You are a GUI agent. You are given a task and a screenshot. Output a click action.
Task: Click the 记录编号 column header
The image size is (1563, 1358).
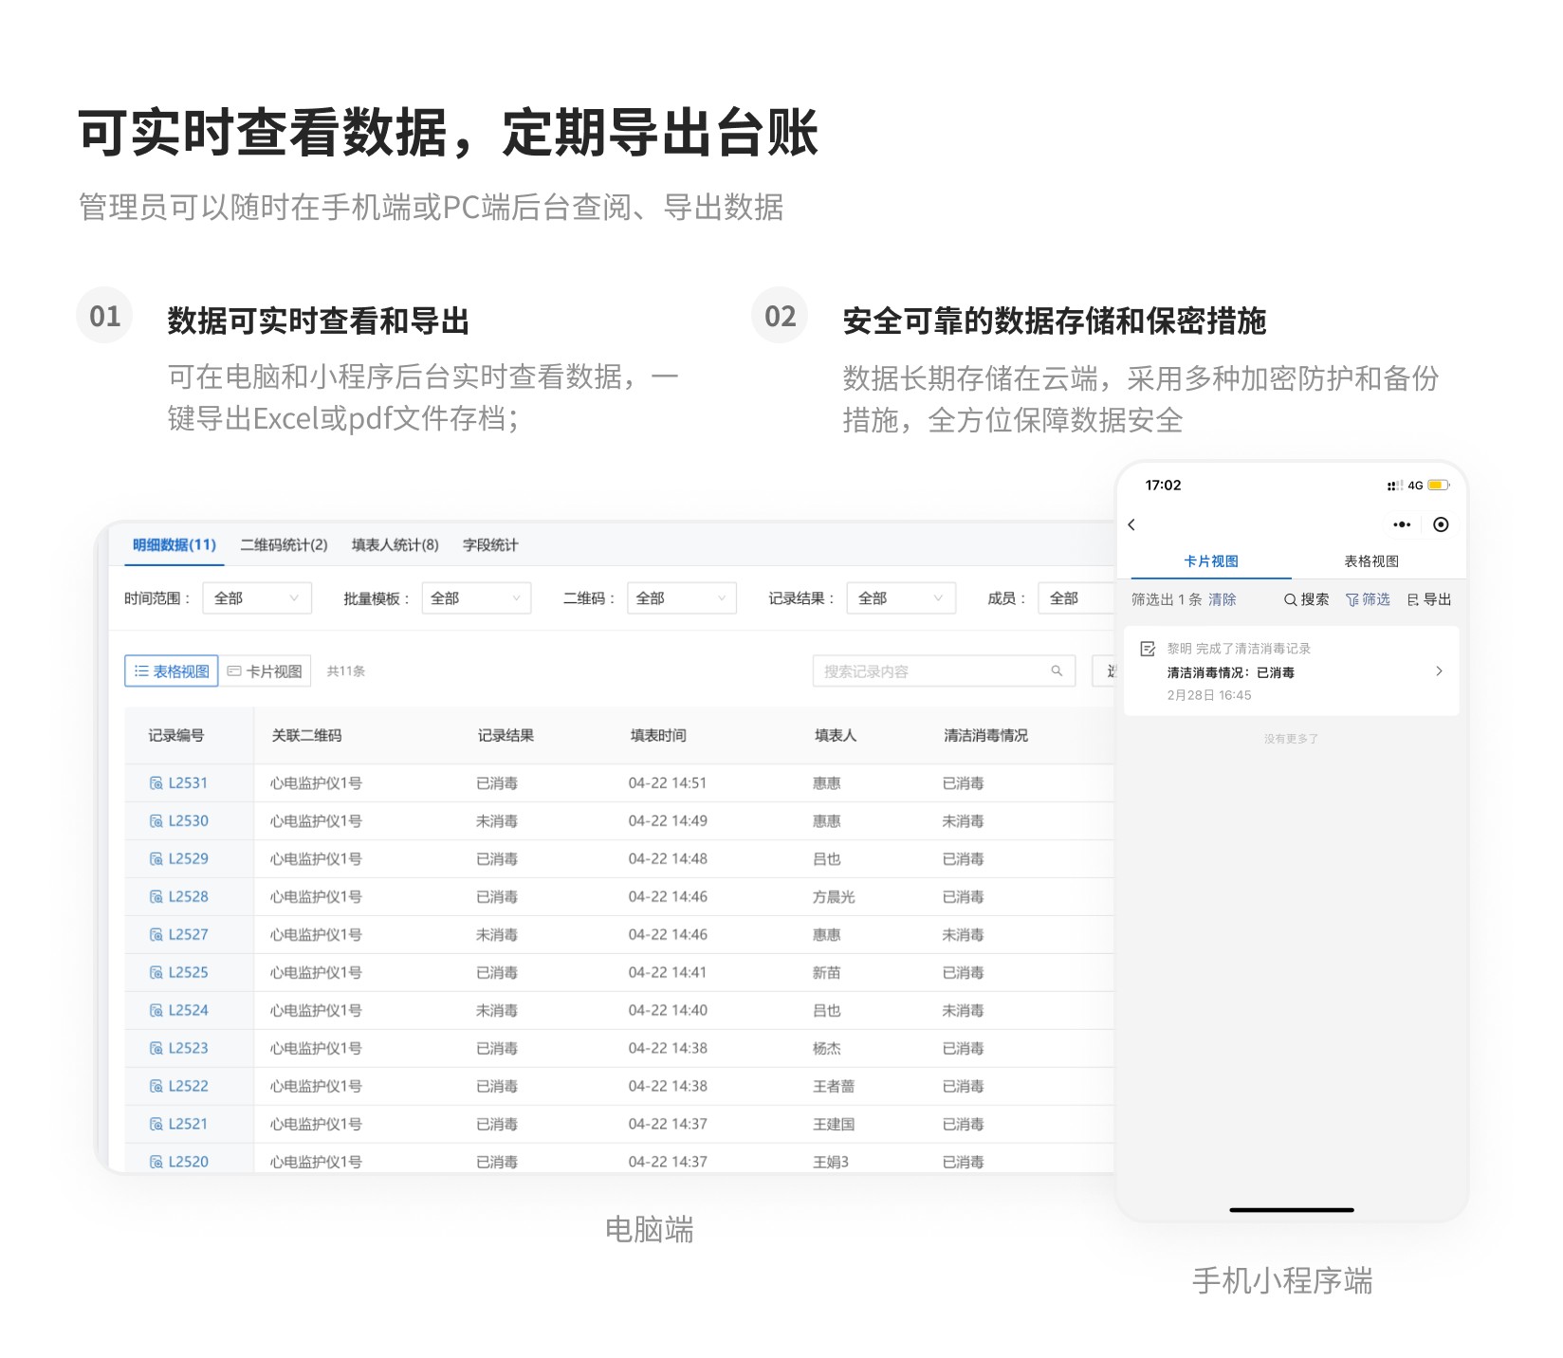point(175,736)
